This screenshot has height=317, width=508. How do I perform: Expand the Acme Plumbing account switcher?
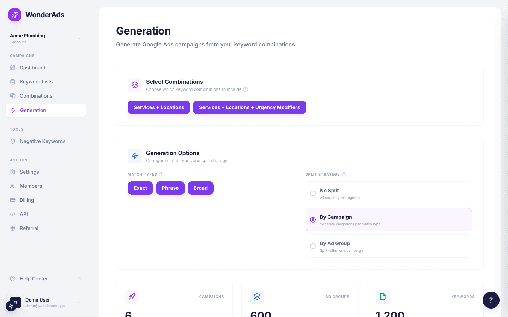(x=79, y=38)
